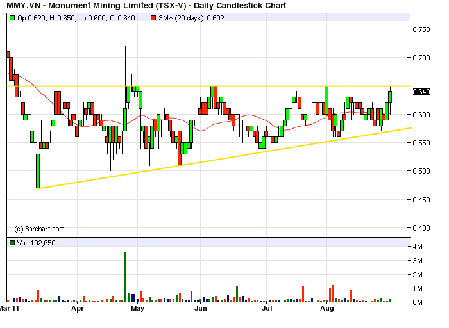
Task: Click the dark green Vol legend square
Action: pyautogui.click(x=12, y=243)
